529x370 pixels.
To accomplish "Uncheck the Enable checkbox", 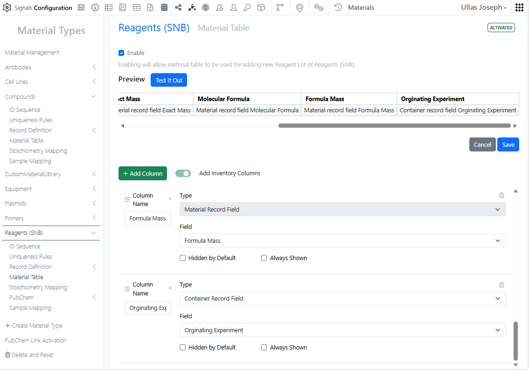I will coord(121,53).
